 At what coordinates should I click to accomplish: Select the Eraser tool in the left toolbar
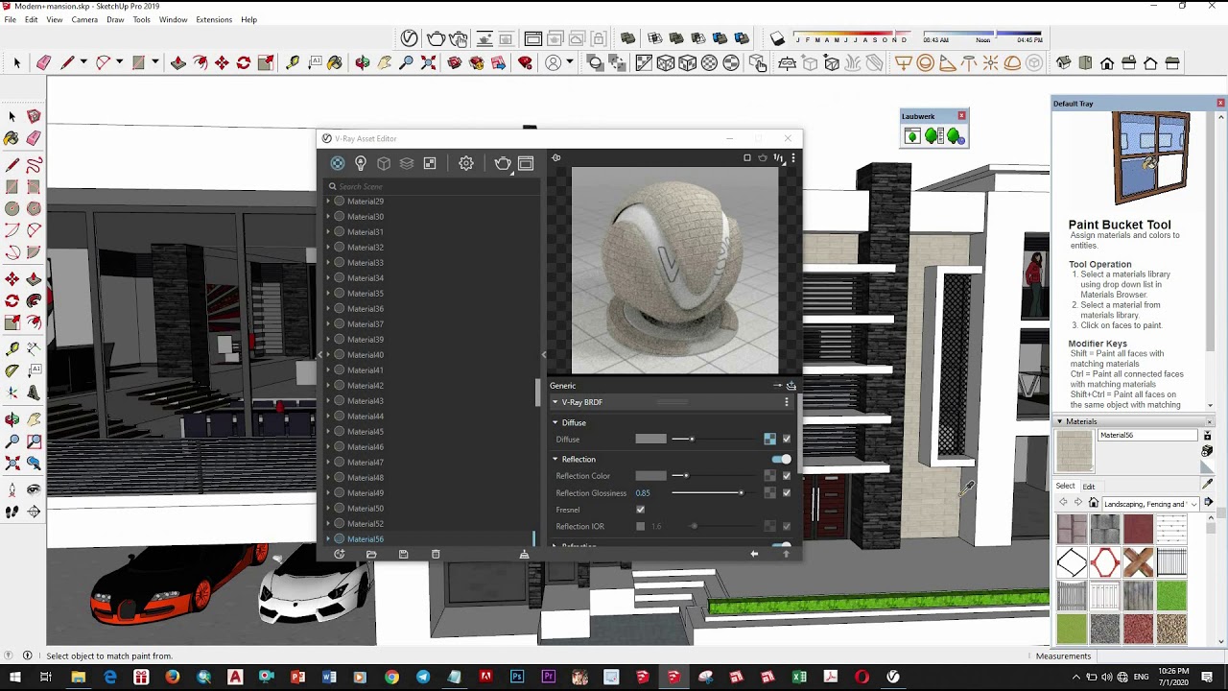point(34,137)
